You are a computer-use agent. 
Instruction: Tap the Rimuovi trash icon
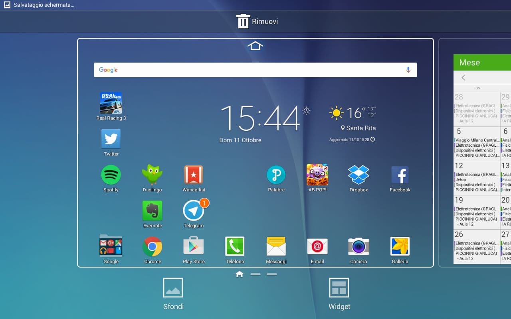(x=243, y=21)
